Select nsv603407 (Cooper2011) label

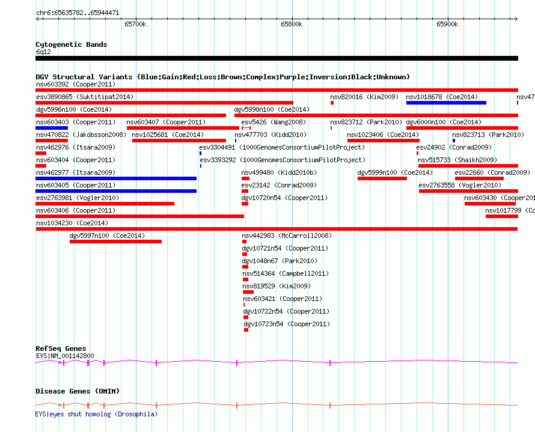(166, 122)
